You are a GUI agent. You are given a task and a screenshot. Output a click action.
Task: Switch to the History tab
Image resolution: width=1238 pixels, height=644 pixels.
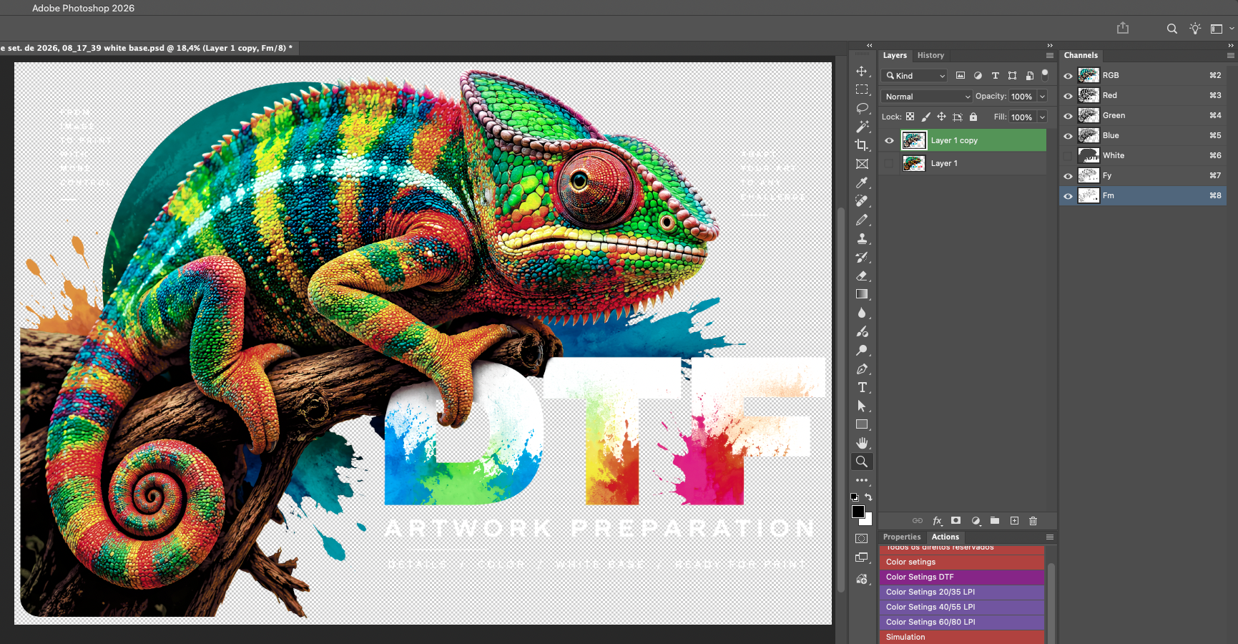[x=930, y=55]
